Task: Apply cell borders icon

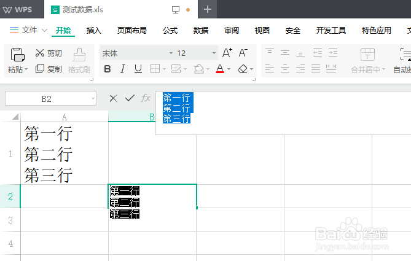Action: coord(155,69)
